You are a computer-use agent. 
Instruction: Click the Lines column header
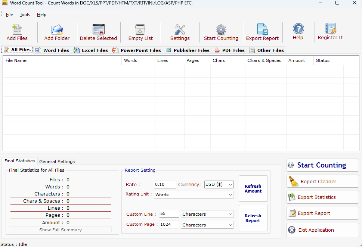(170, 60)
